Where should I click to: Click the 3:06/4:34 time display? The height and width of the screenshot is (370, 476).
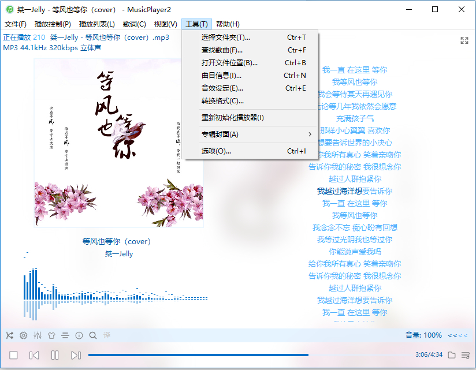429,354
